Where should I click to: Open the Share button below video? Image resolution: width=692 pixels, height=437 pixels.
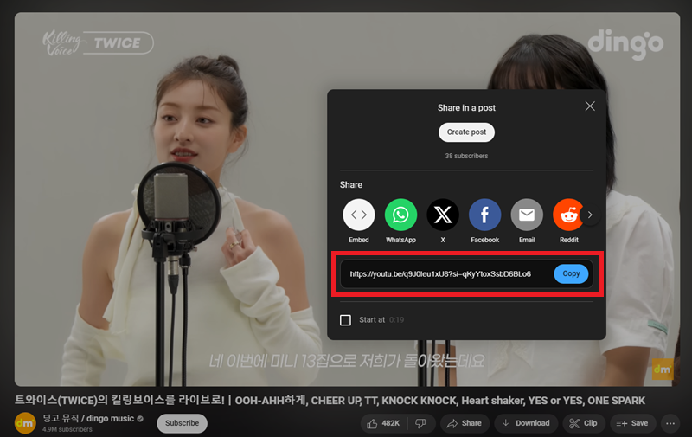pyautogui.click(x=465, y=423)
